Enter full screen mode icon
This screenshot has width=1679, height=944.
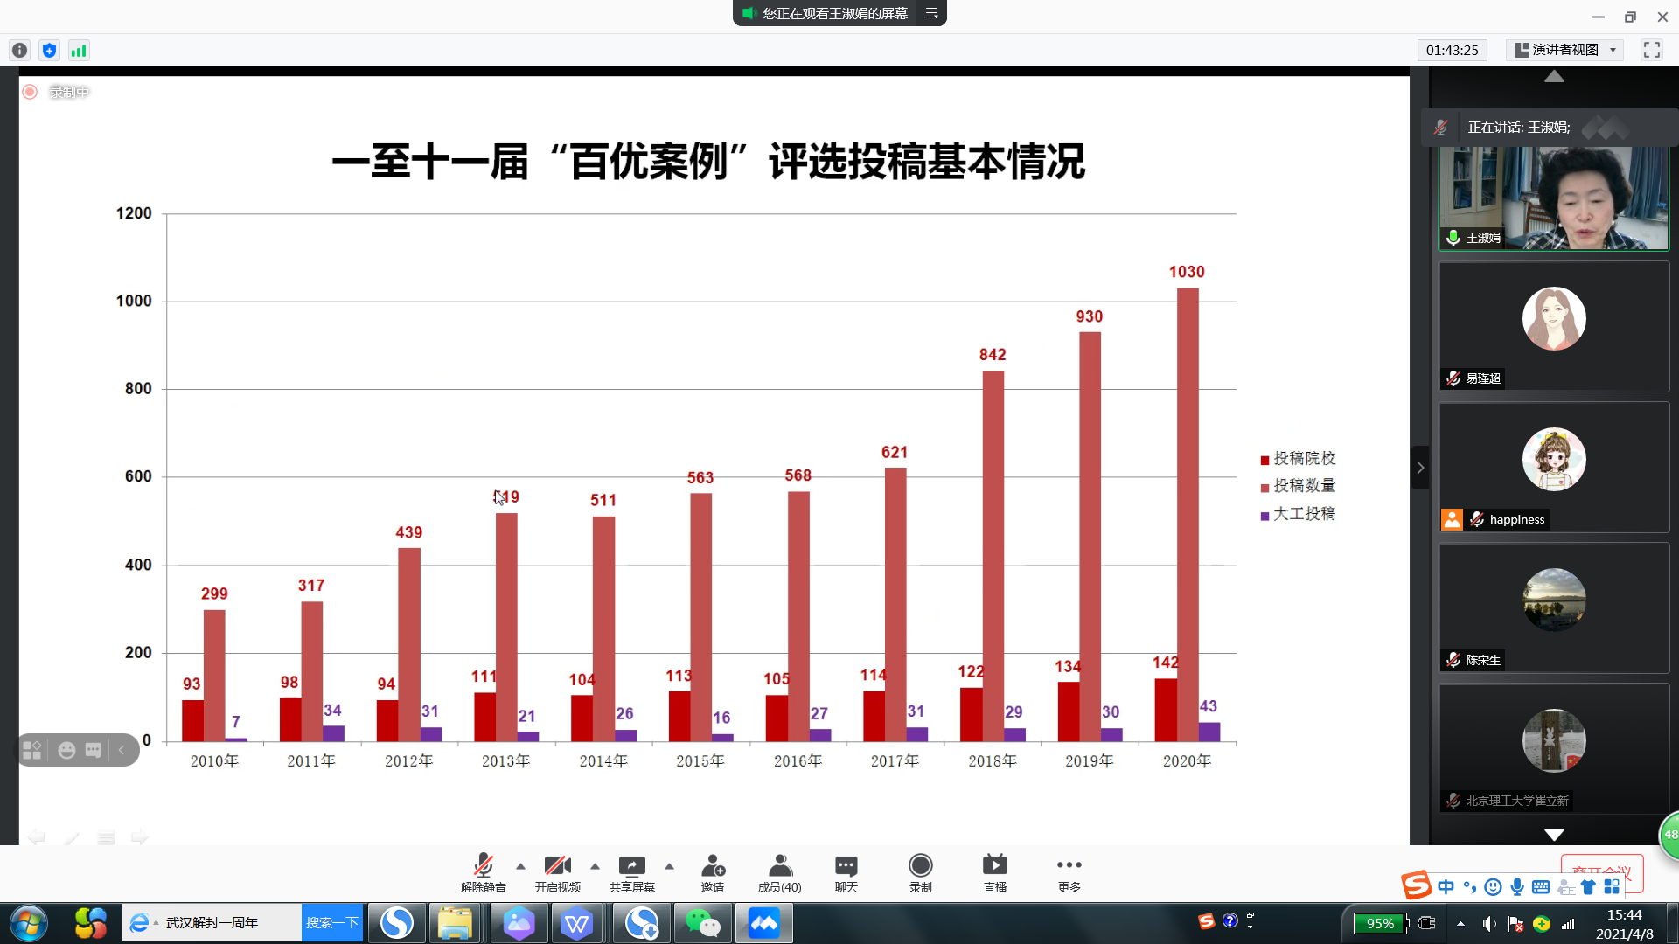(1651, 50)
